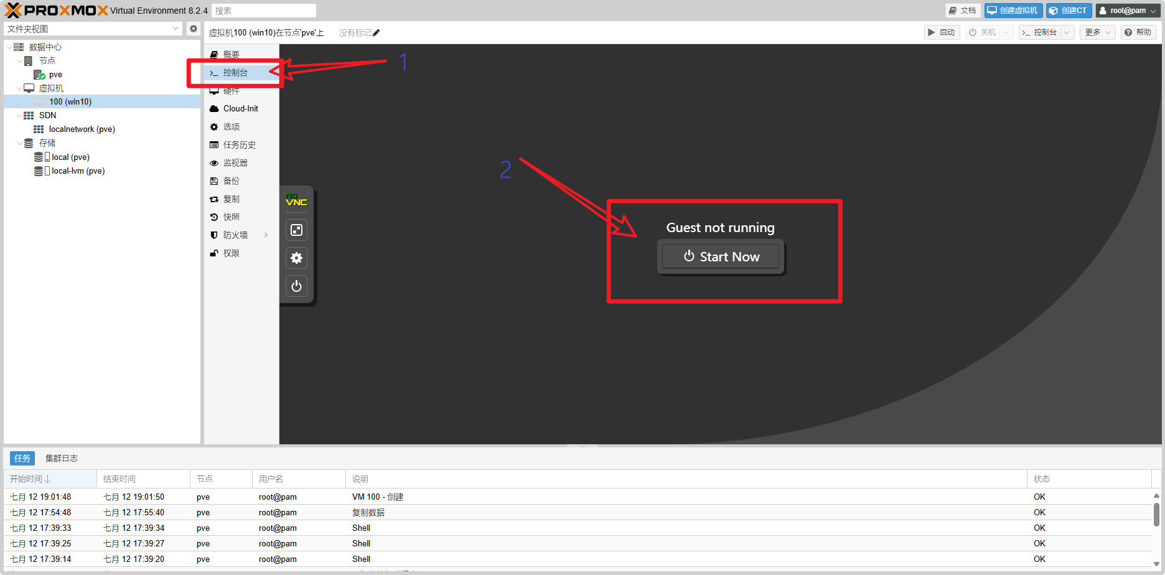Click 创建虚拟机 create VM button
This screenshot has height=575, width=1165.
[x=1013, y=11]
